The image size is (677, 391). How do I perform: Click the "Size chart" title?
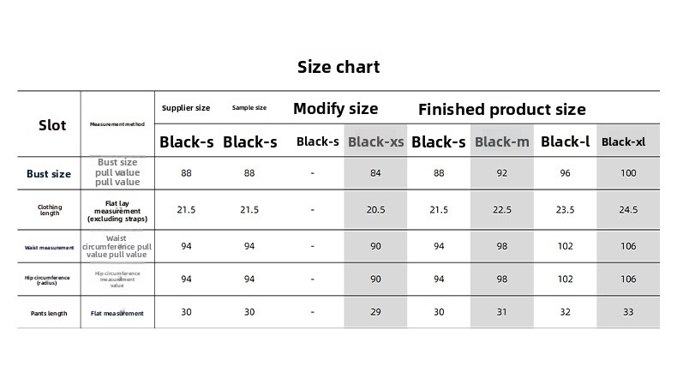click(x=338, y=67)
